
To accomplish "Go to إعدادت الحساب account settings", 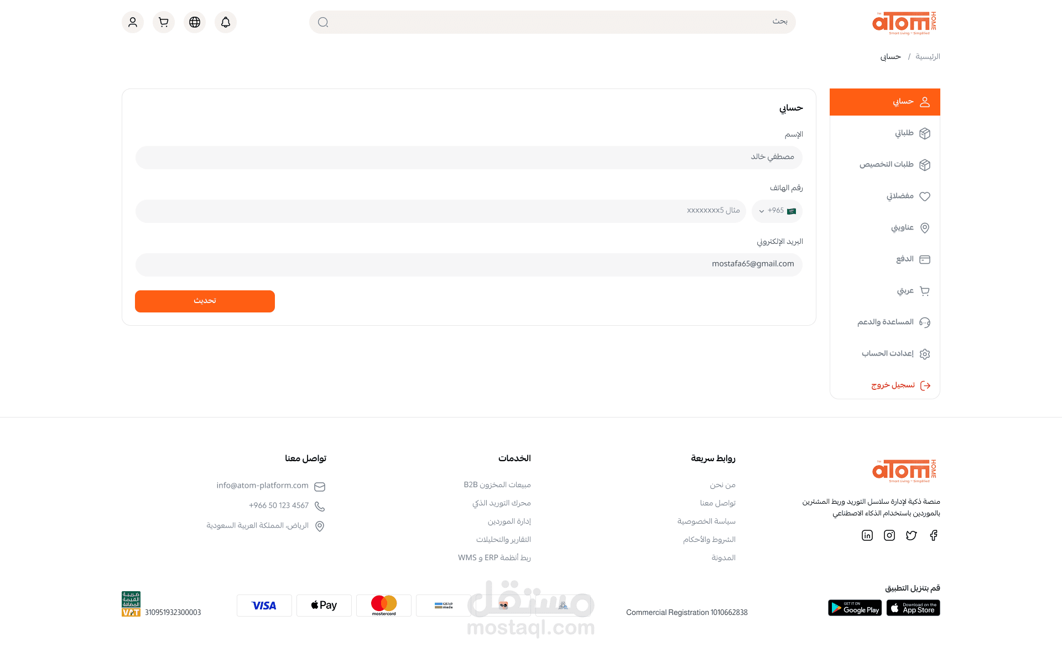I will pos(888,353).
